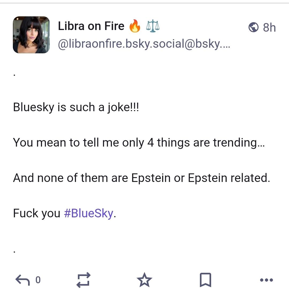This screenshot has width=289, height=291.
Task: Click the globe public visibility icon
Action: [253, 27]
